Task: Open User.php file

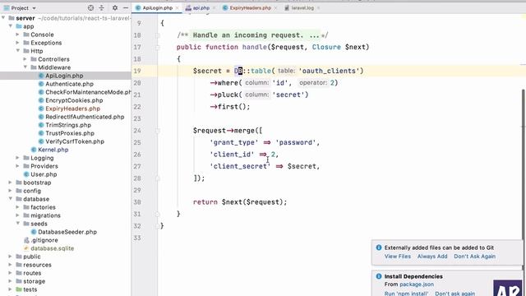Action: 44,174
